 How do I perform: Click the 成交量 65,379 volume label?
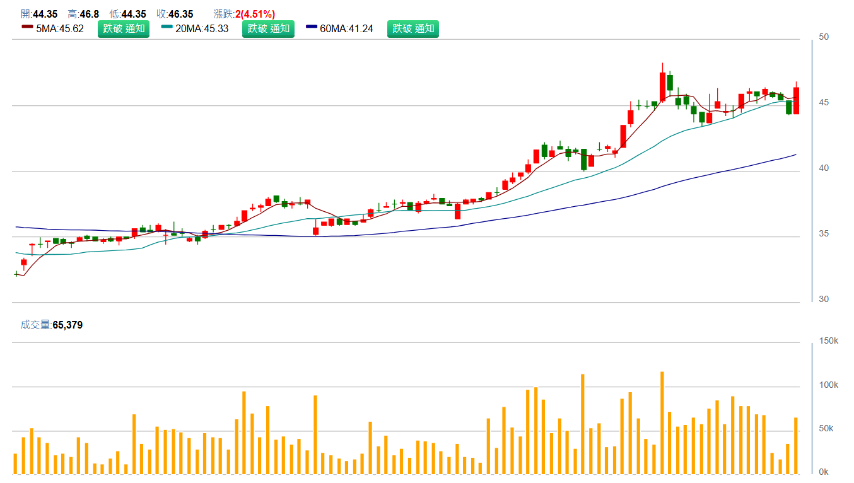pos(51,325)
